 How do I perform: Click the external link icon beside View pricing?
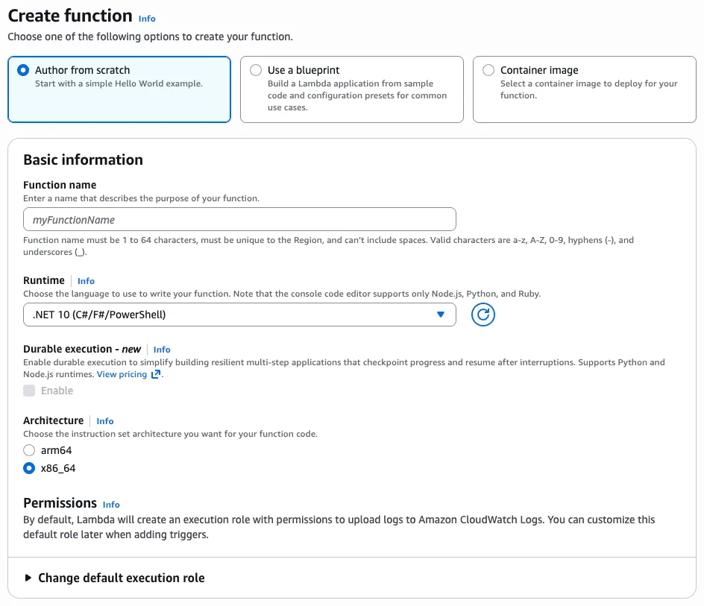[x=156, y=374]
